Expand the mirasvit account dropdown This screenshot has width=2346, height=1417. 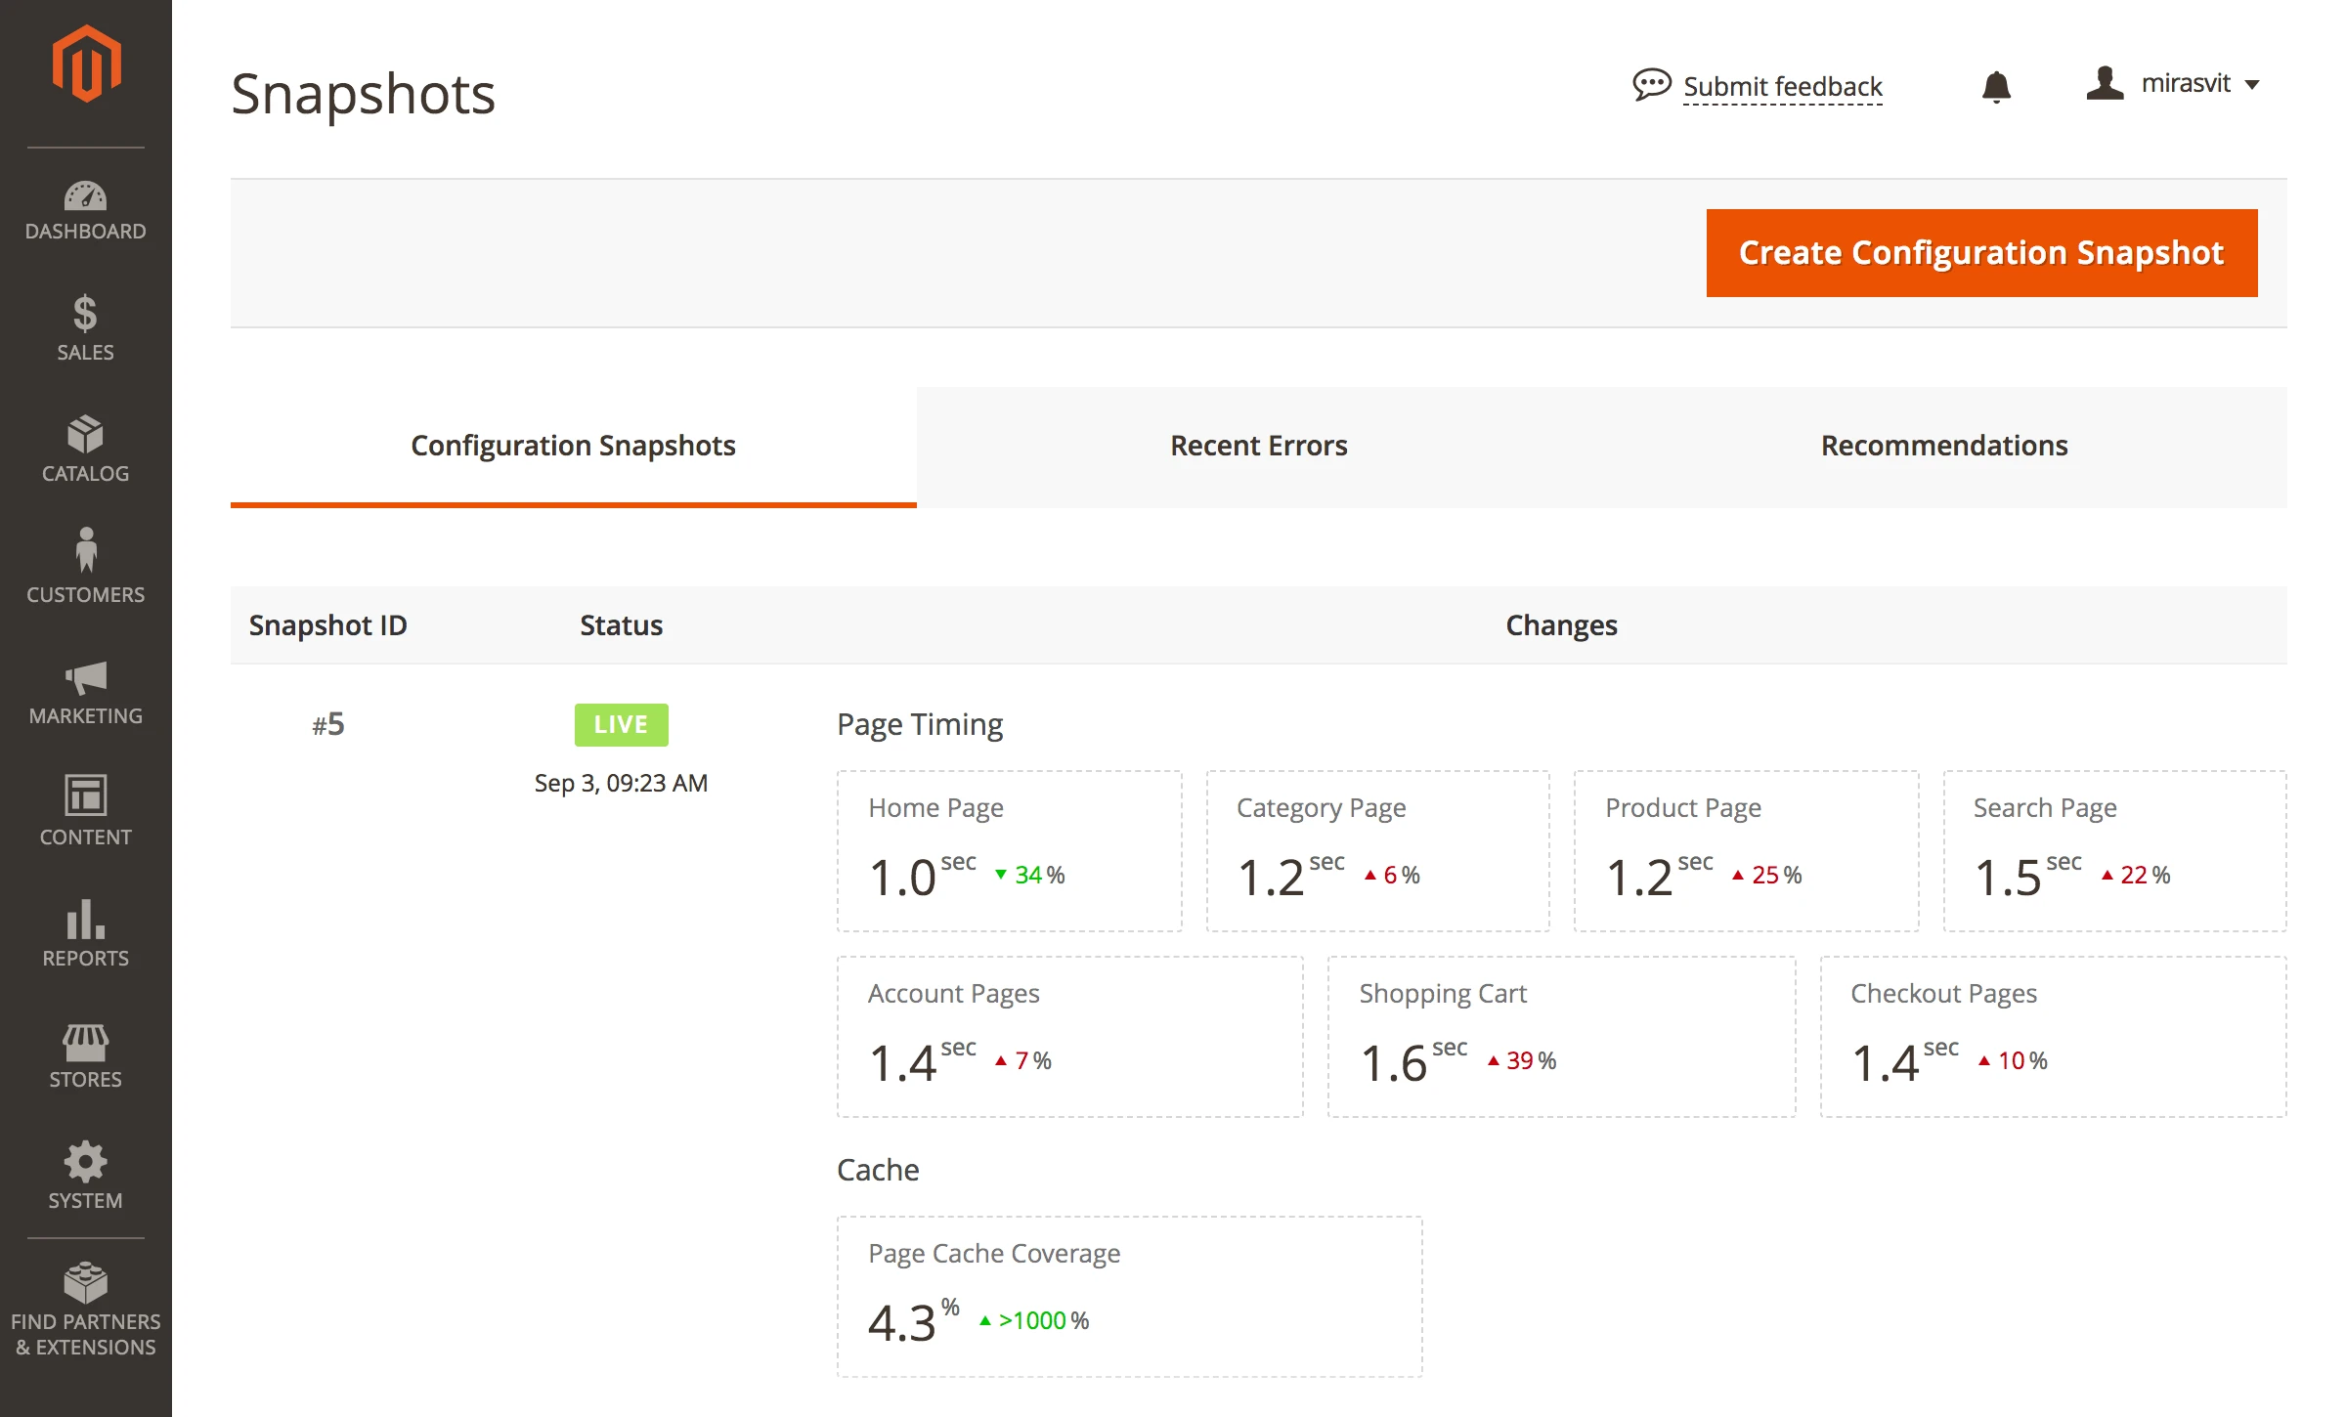[x=2174, y=84]
